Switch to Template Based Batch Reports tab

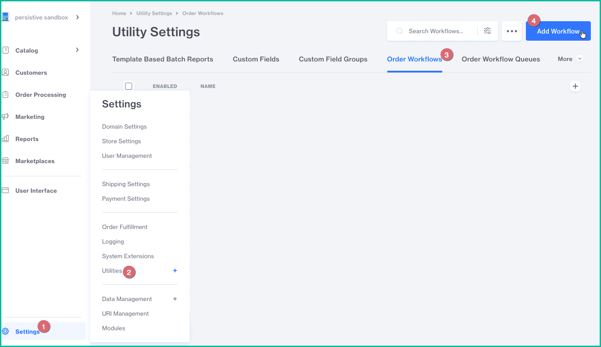pyautogui.click(x=163, y=59)
